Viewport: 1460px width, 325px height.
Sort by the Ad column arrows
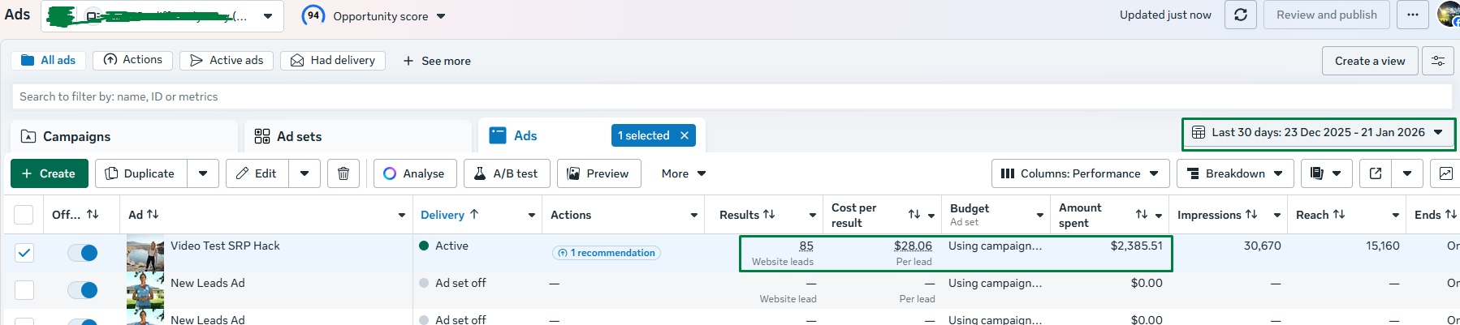153,215
